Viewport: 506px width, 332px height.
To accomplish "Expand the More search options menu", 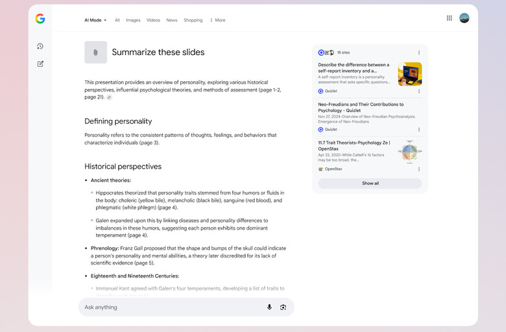I will point(217,20).
